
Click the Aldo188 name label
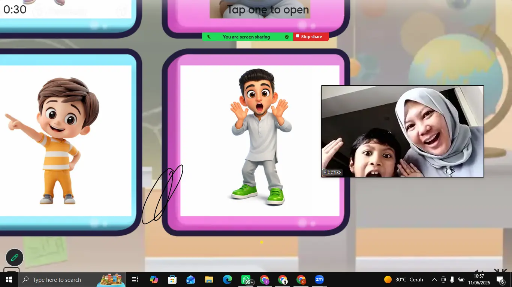point(332,173)
